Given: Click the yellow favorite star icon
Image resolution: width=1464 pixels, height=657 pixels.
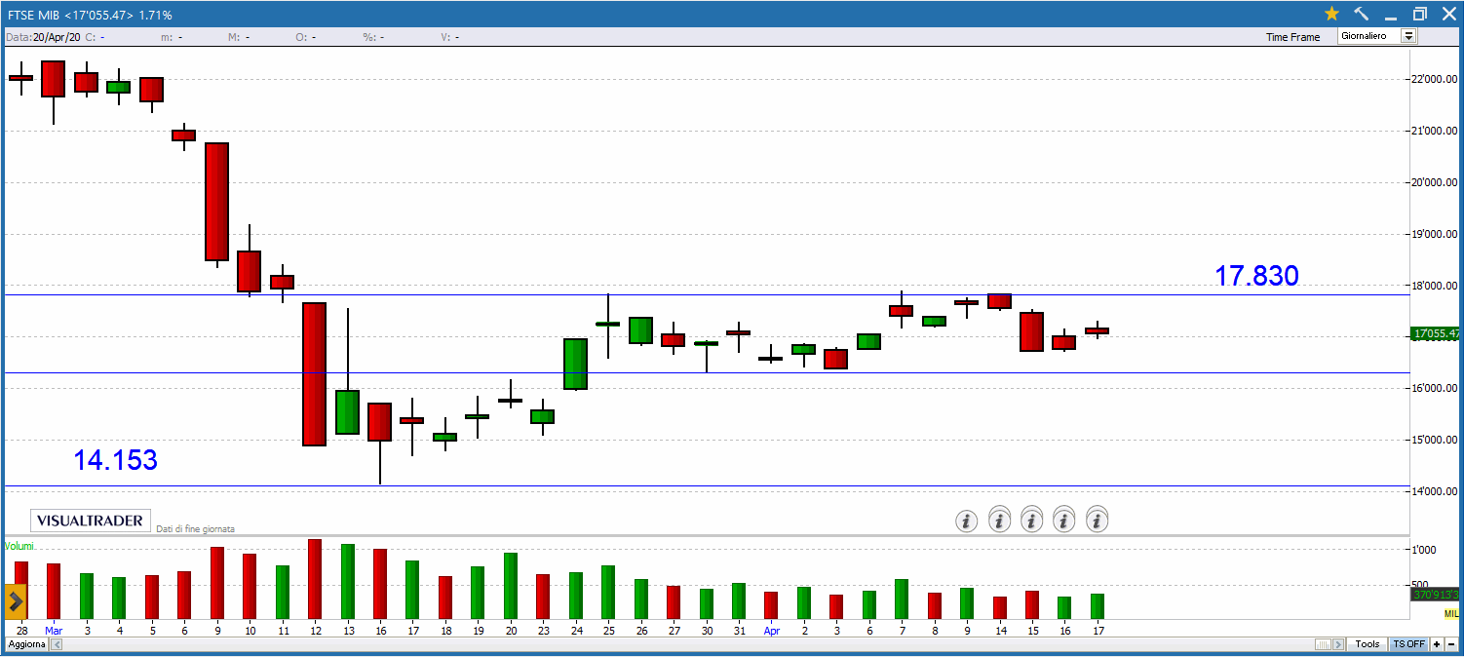Looking at the screenshot, I should tap(1331, 14).
